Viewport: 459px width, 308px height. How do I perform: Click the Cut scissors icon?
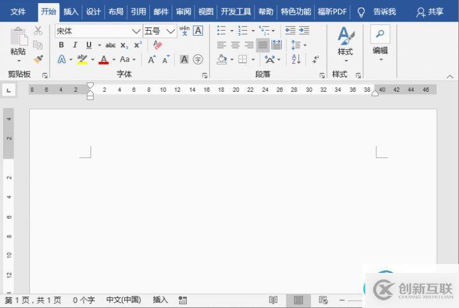[x=38, y=31]
